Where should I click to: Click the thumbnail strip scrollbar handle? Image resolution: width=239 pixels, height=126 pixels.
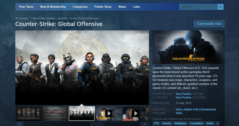pos(96,124)
